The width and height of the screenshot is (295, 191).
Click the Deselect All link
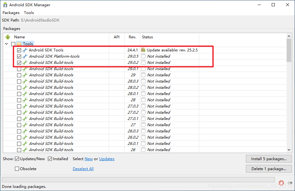83,169
